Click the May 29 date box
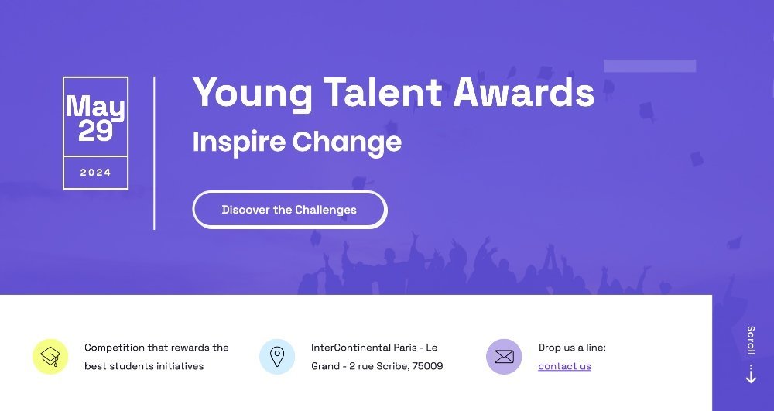774x411 pixels. [x=95, y=117]
